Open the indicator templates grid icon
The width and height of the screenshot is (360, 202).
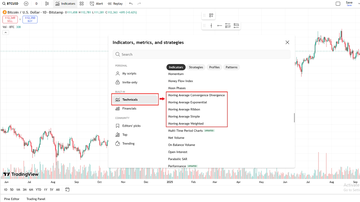(82, 4)
